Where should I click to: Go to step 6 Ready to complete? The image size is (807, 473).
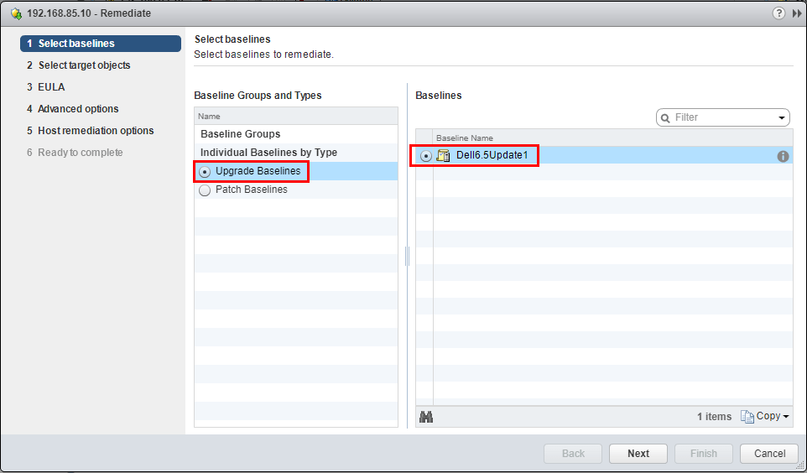coord(75,153)
